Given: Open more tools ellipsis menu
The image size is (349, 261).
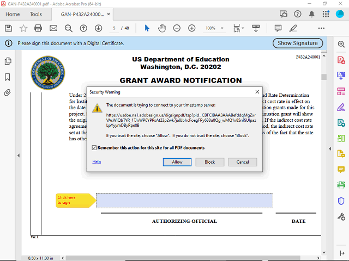Looking at the screenshot, I should [321, 28].
